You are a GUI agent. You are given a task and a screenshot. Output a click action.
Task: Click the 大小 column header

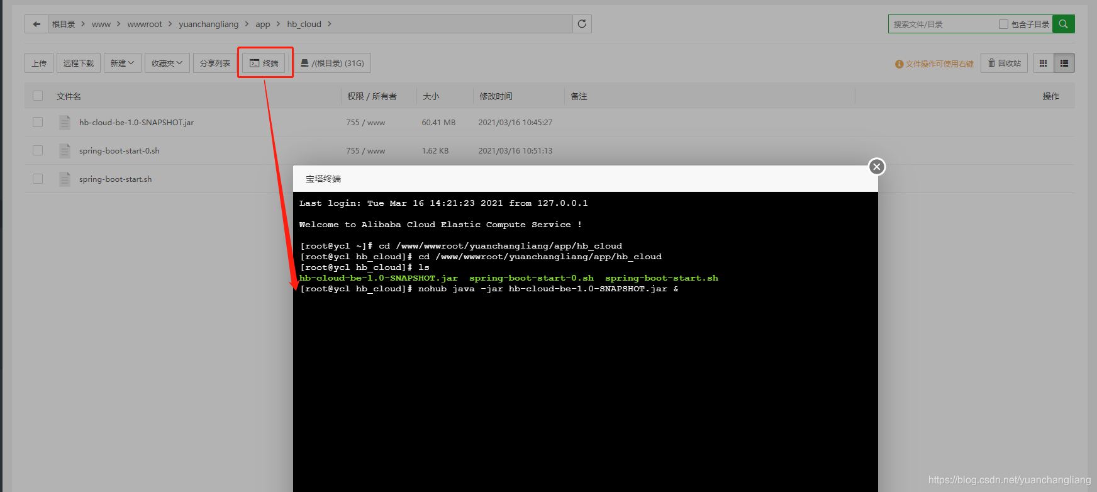(431, 96)
